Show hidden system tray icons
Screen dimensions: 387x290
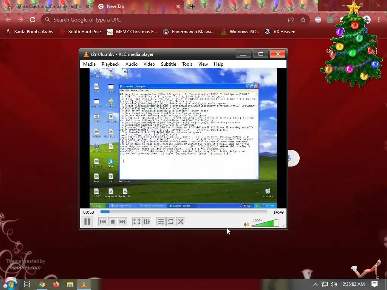[x=316, y=284]
